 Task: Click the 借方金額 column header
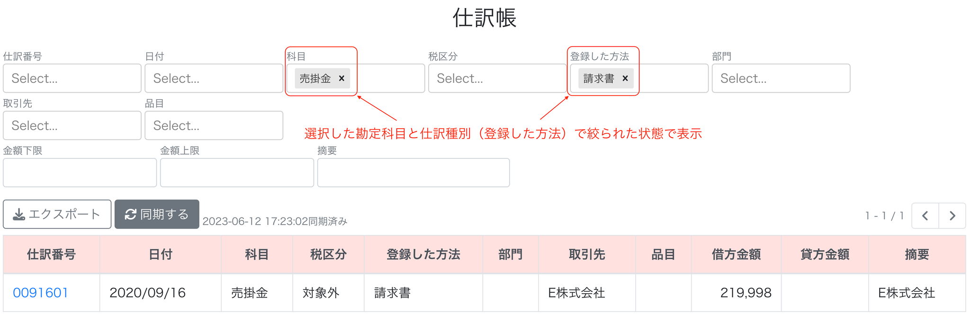pos(736,254)
